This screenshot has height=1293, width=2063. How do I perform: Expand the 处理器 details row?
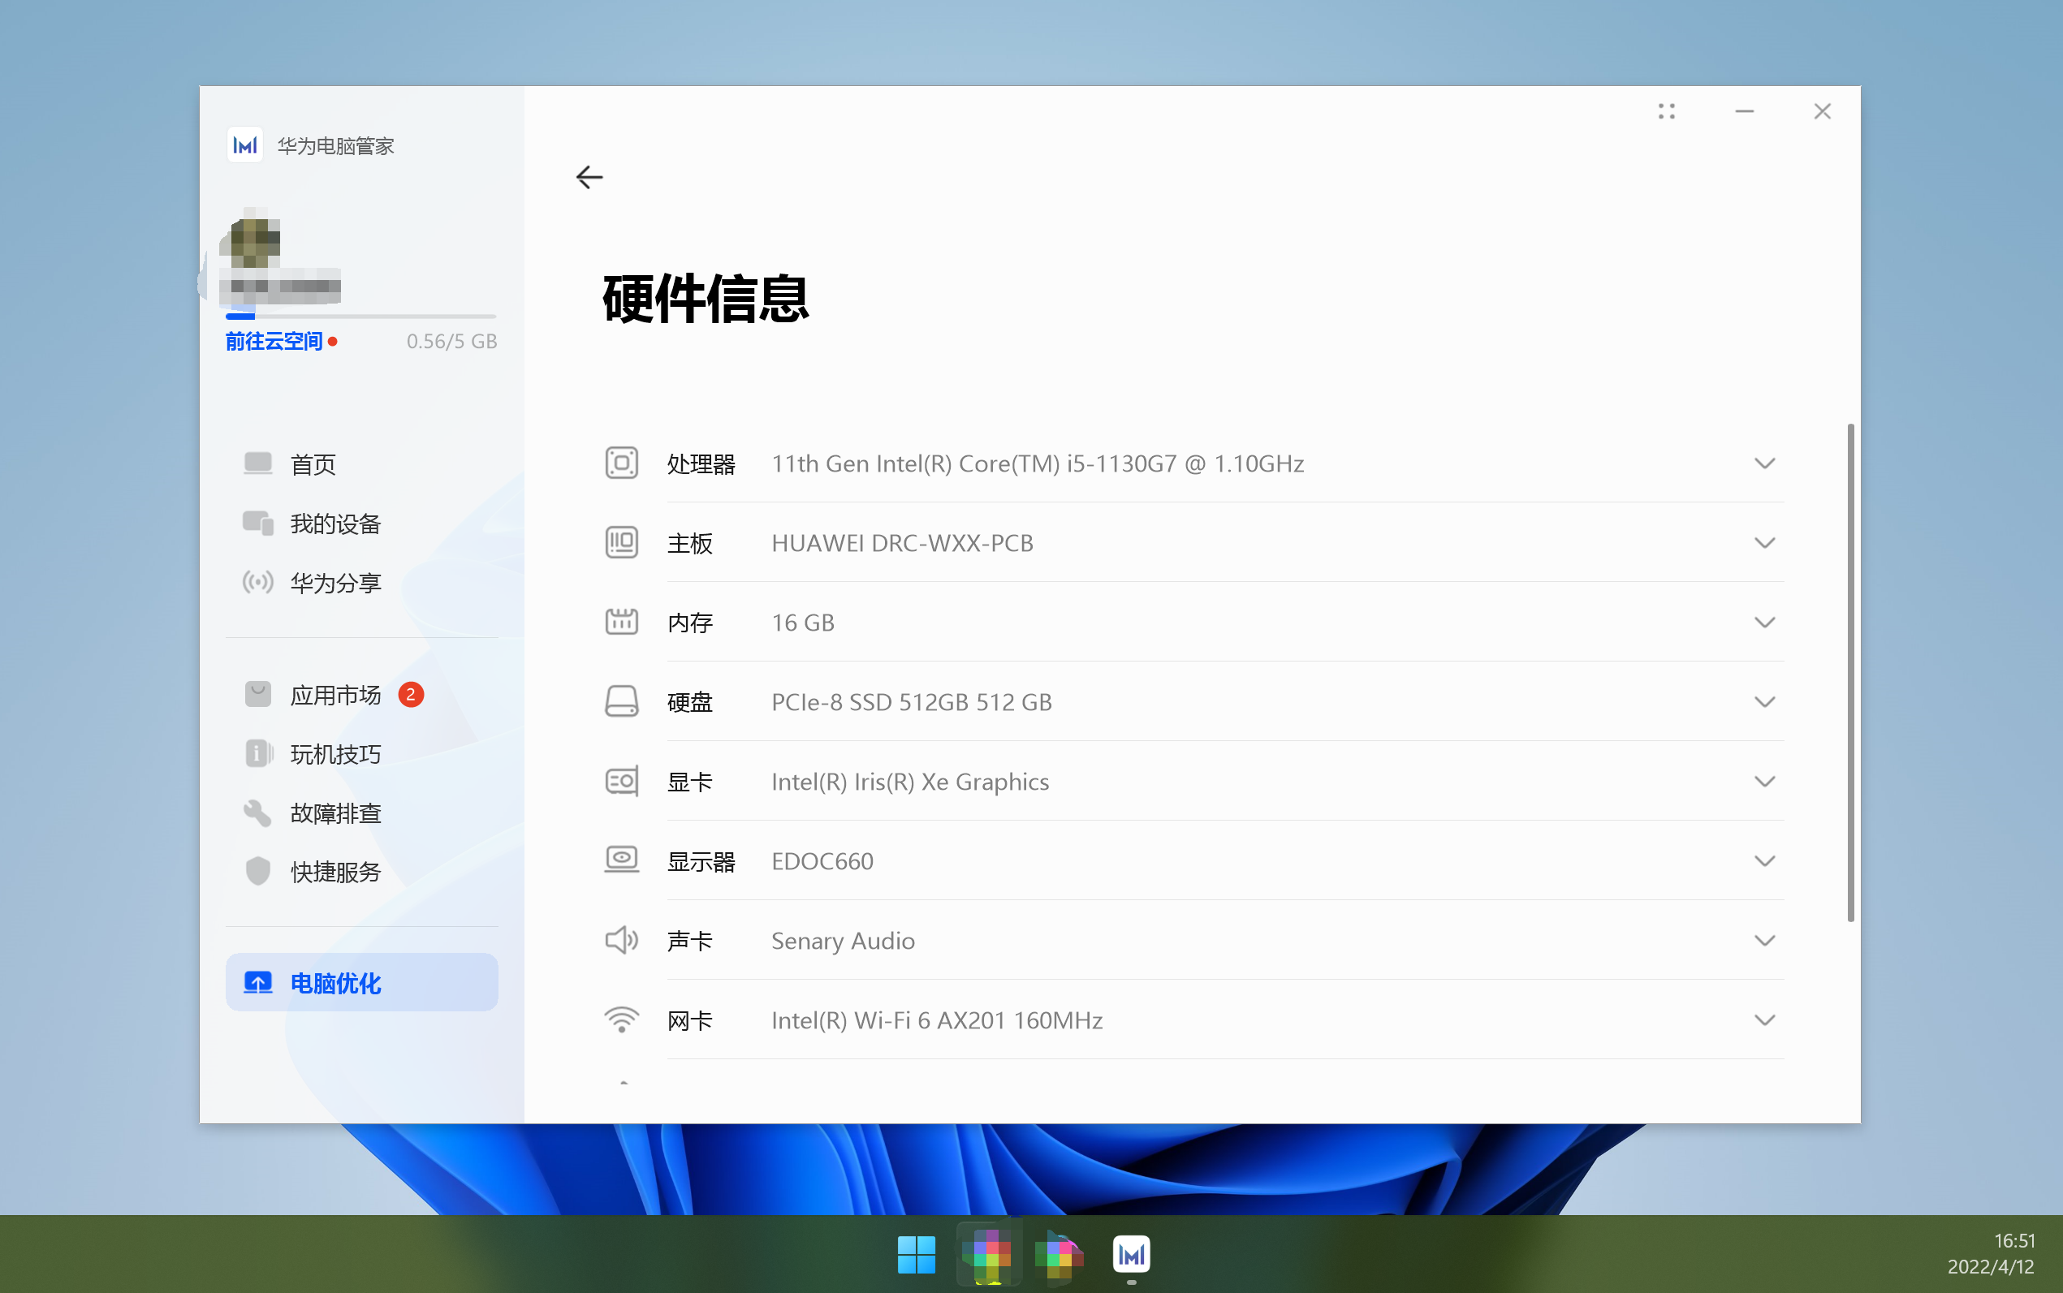[x=1764, y=463]
